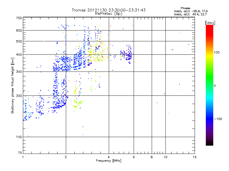Click the x-axis tick label '2'

(66, 157)
